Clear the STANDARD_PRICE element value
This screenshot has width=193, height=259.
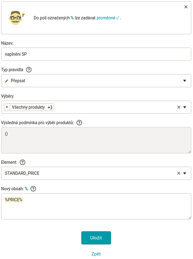point(179,173)
